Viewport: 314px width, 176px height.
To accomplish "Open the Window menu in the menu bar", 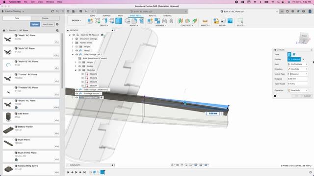I will point(50,2).
